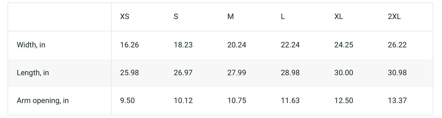Click the 10.12 arm opening cell
The image size is (442, 118).
183,101
